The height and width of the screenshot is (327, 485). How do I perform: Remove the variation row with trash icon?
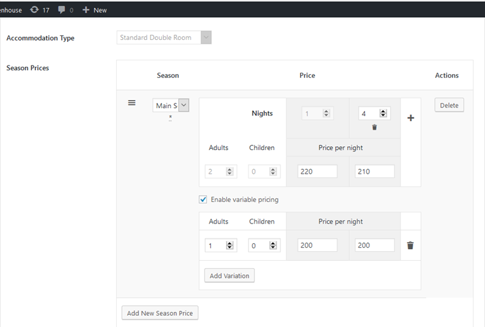point(410,245)
